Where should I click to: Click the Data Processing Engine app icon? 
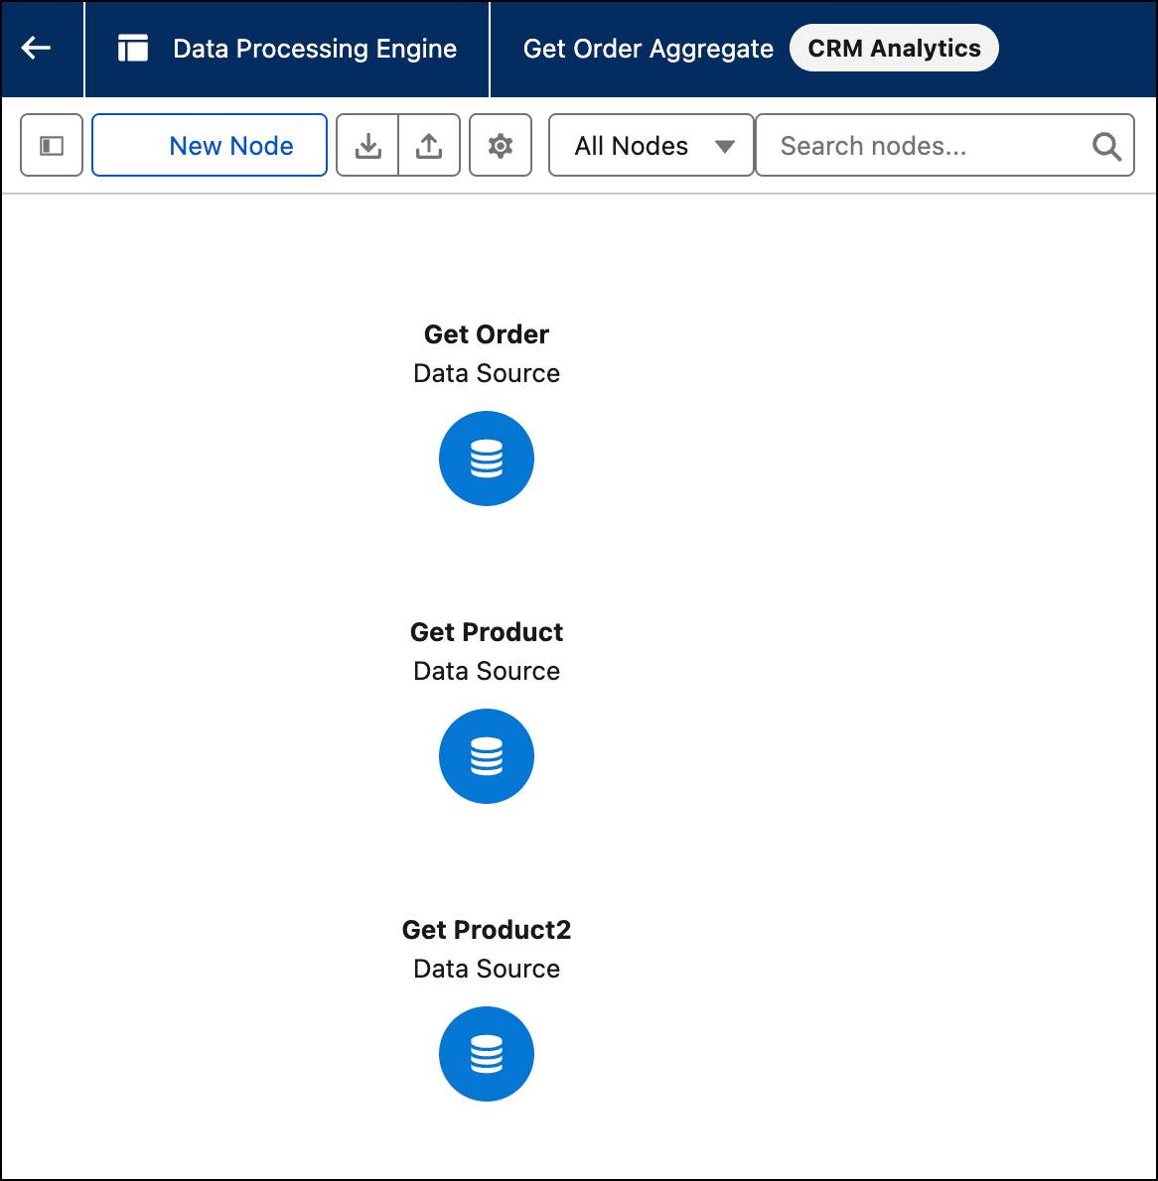pos(133,49)
